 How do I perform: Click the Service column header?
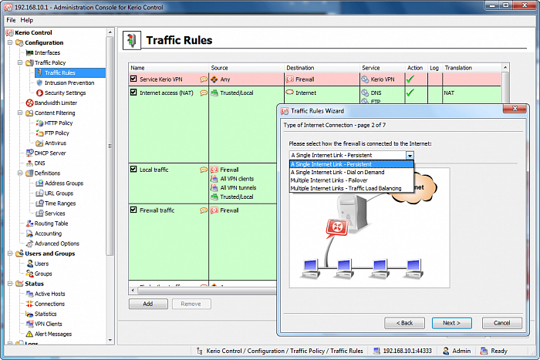coord(382,68)
